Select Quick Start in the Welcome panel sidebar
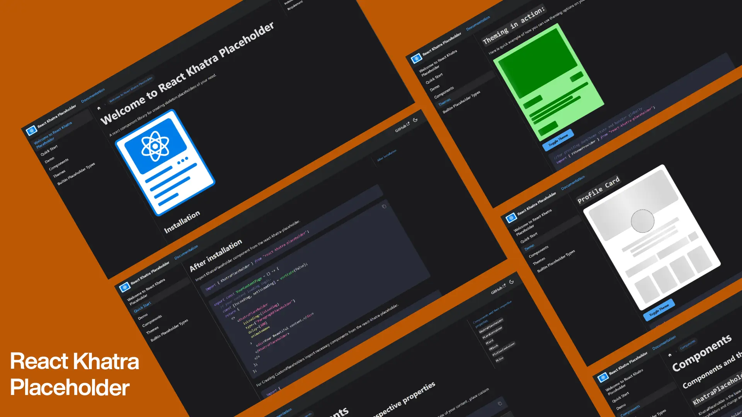This screenshot has width=742, height=417. (x=49, y=150)
